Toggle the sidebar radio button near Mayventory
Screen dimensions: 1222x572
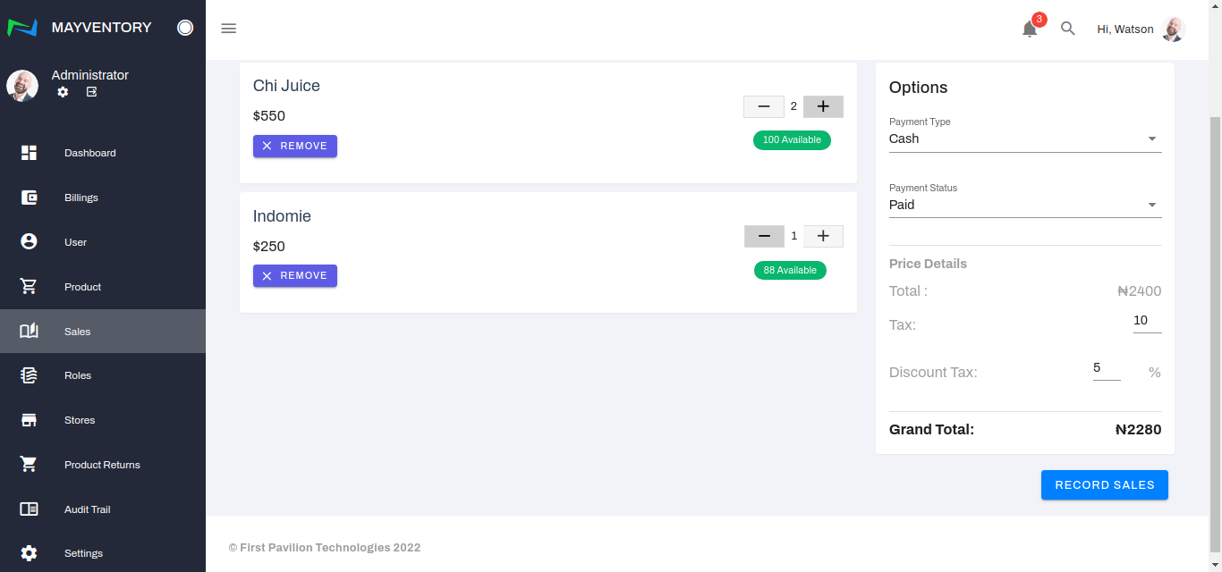coord(185,28)
